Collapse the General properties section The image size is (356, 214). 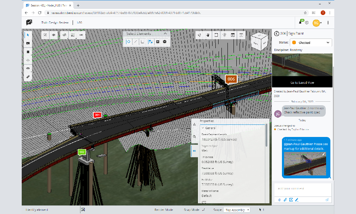click(203, 128)
